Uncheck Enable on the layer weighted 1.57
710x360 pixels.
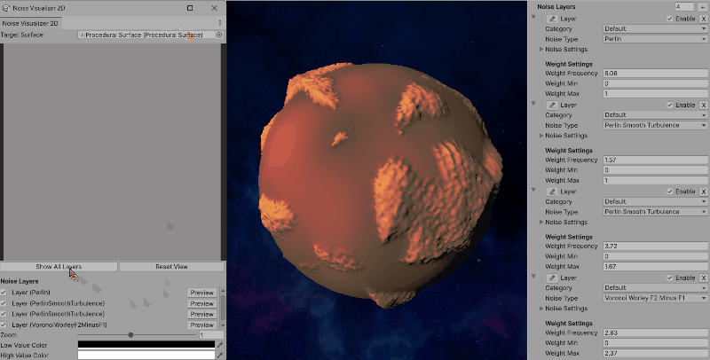coord(670,105)
